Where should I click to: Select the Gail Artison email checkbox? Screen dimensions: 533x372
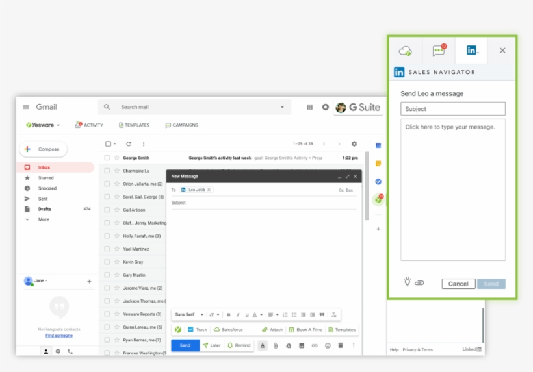click(107, 210)
